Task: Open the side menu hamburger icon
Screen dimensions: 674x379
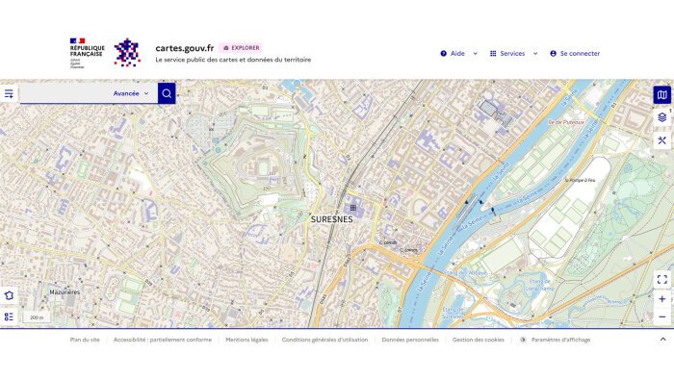Action: 9,93
